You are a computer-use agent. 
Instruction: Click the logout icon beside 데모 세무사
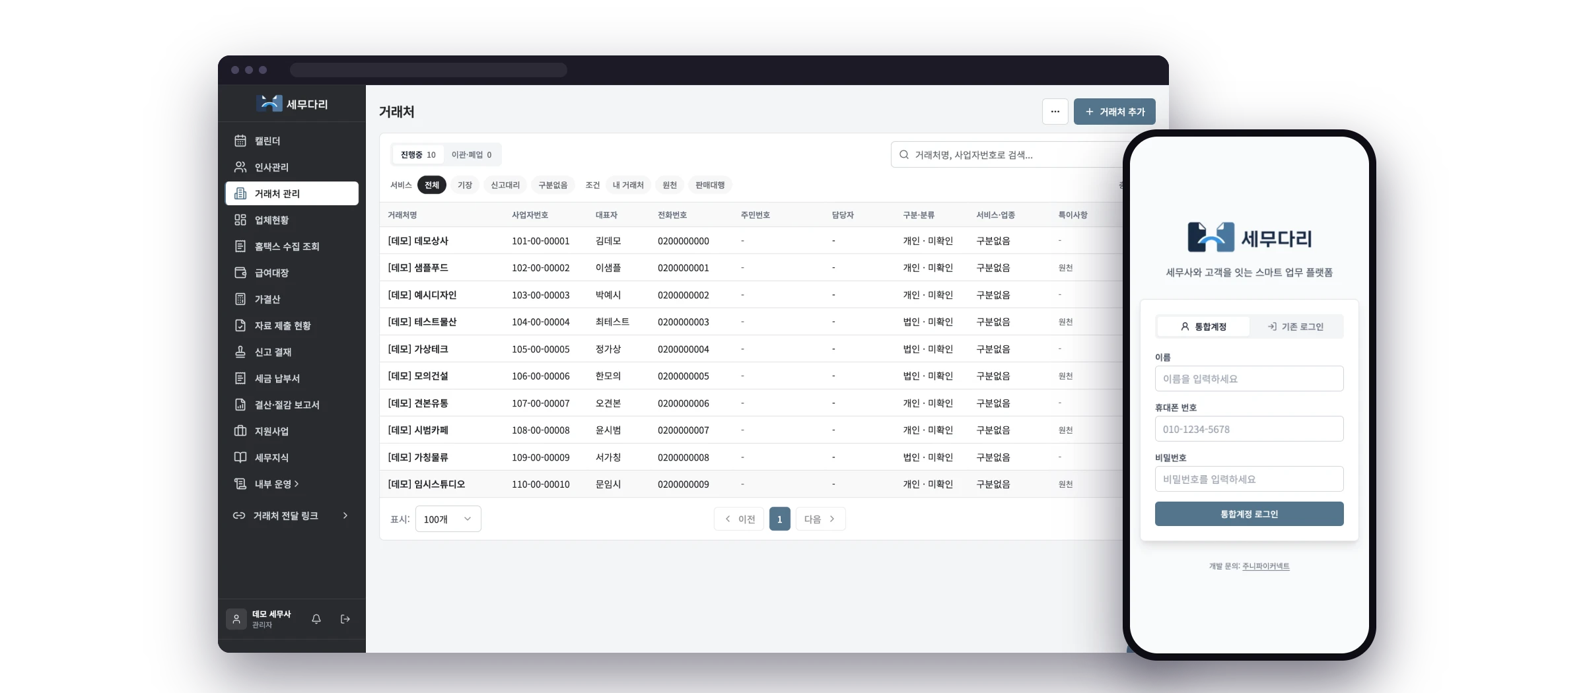point(345,619)
